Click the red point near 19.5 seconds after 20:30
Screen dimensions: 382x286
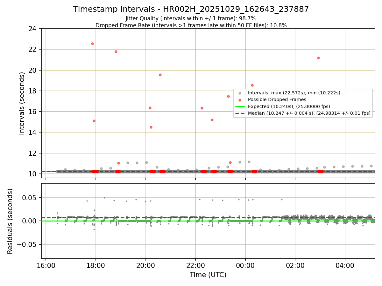click(160, 75)
